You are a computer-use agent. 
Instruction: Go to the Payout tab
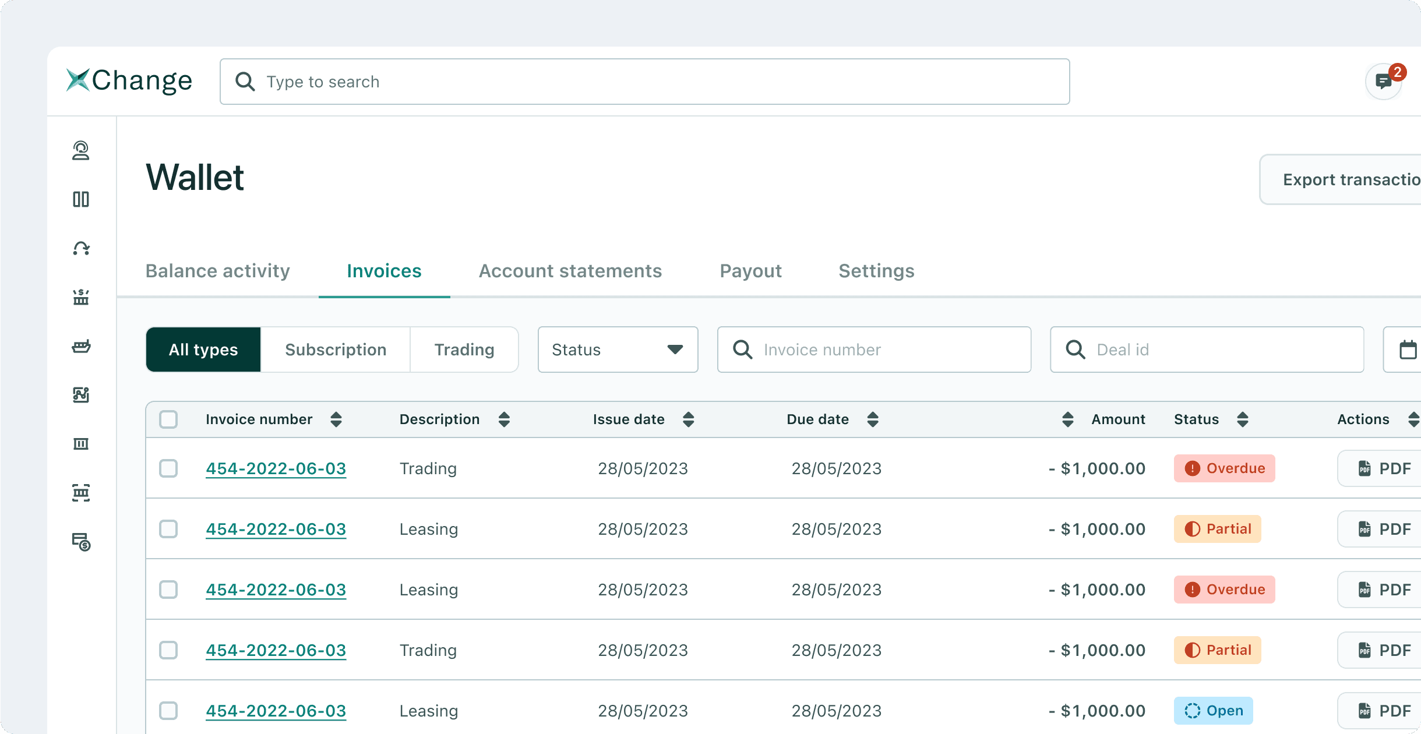click(750, 271)
